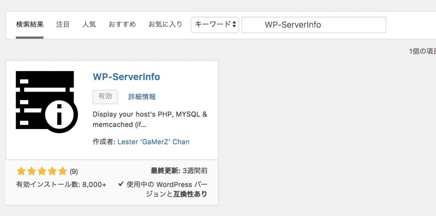
Task: Click the WP-ServerInfo plugin title link
Action: coord(126,77)
